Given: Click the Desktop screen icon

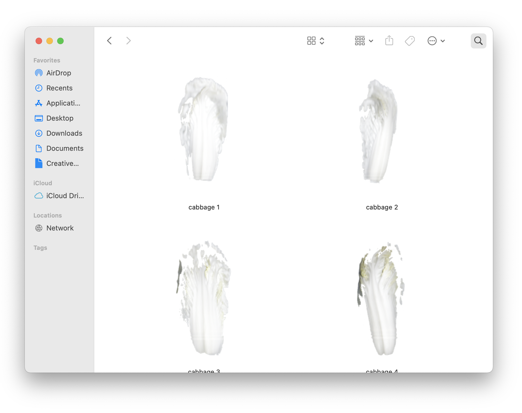Looking at the screenshot, I should (39, 118).
